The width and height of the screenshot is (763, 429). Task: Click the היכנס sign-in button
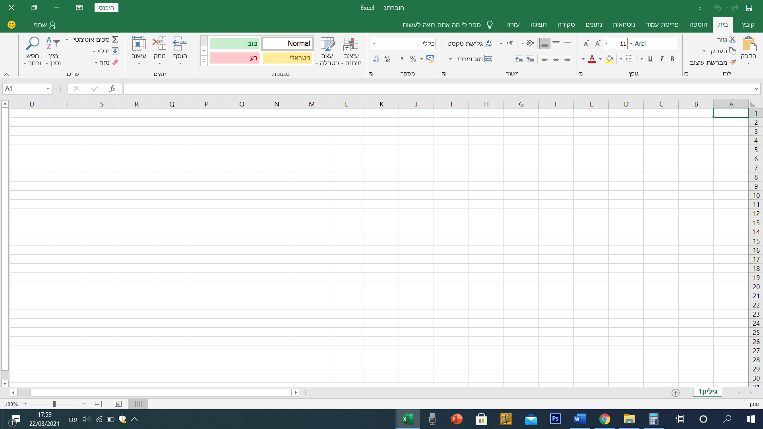click(106, 8)
